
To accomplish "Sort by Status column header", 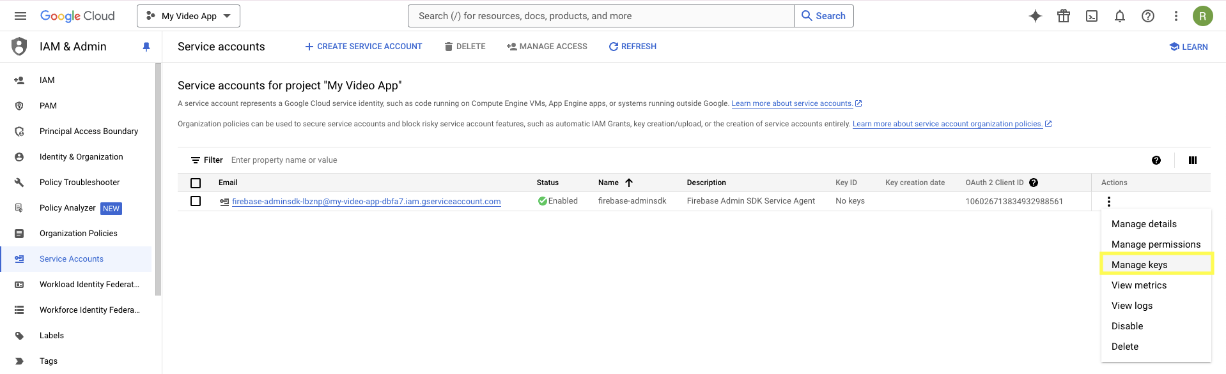I will (x=548, y=183).
